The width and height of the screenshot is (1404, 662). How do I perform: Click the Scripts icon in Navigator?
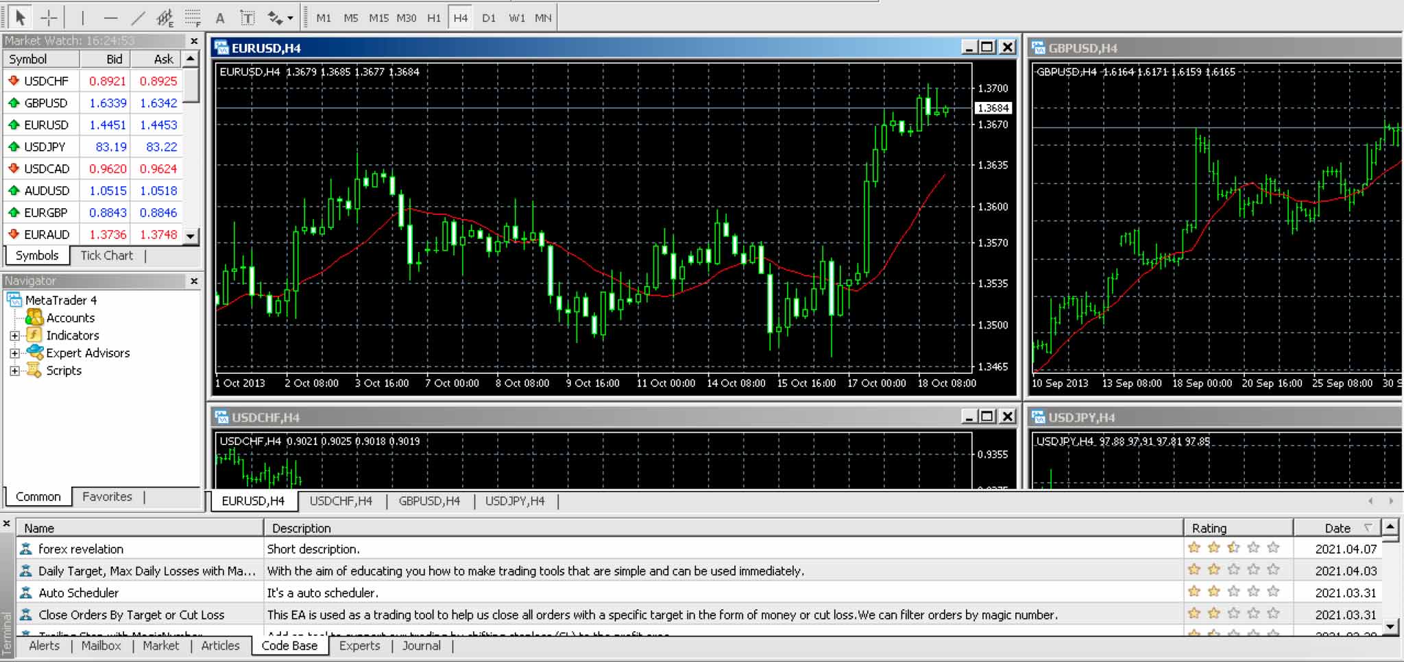click(x=34, y=370)
